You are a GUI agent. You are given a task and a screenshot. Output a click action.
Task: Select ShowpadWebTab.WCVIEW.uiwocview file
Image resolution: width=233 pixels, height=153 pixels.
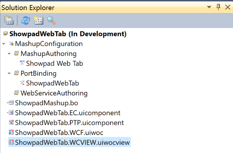[72, 143]
